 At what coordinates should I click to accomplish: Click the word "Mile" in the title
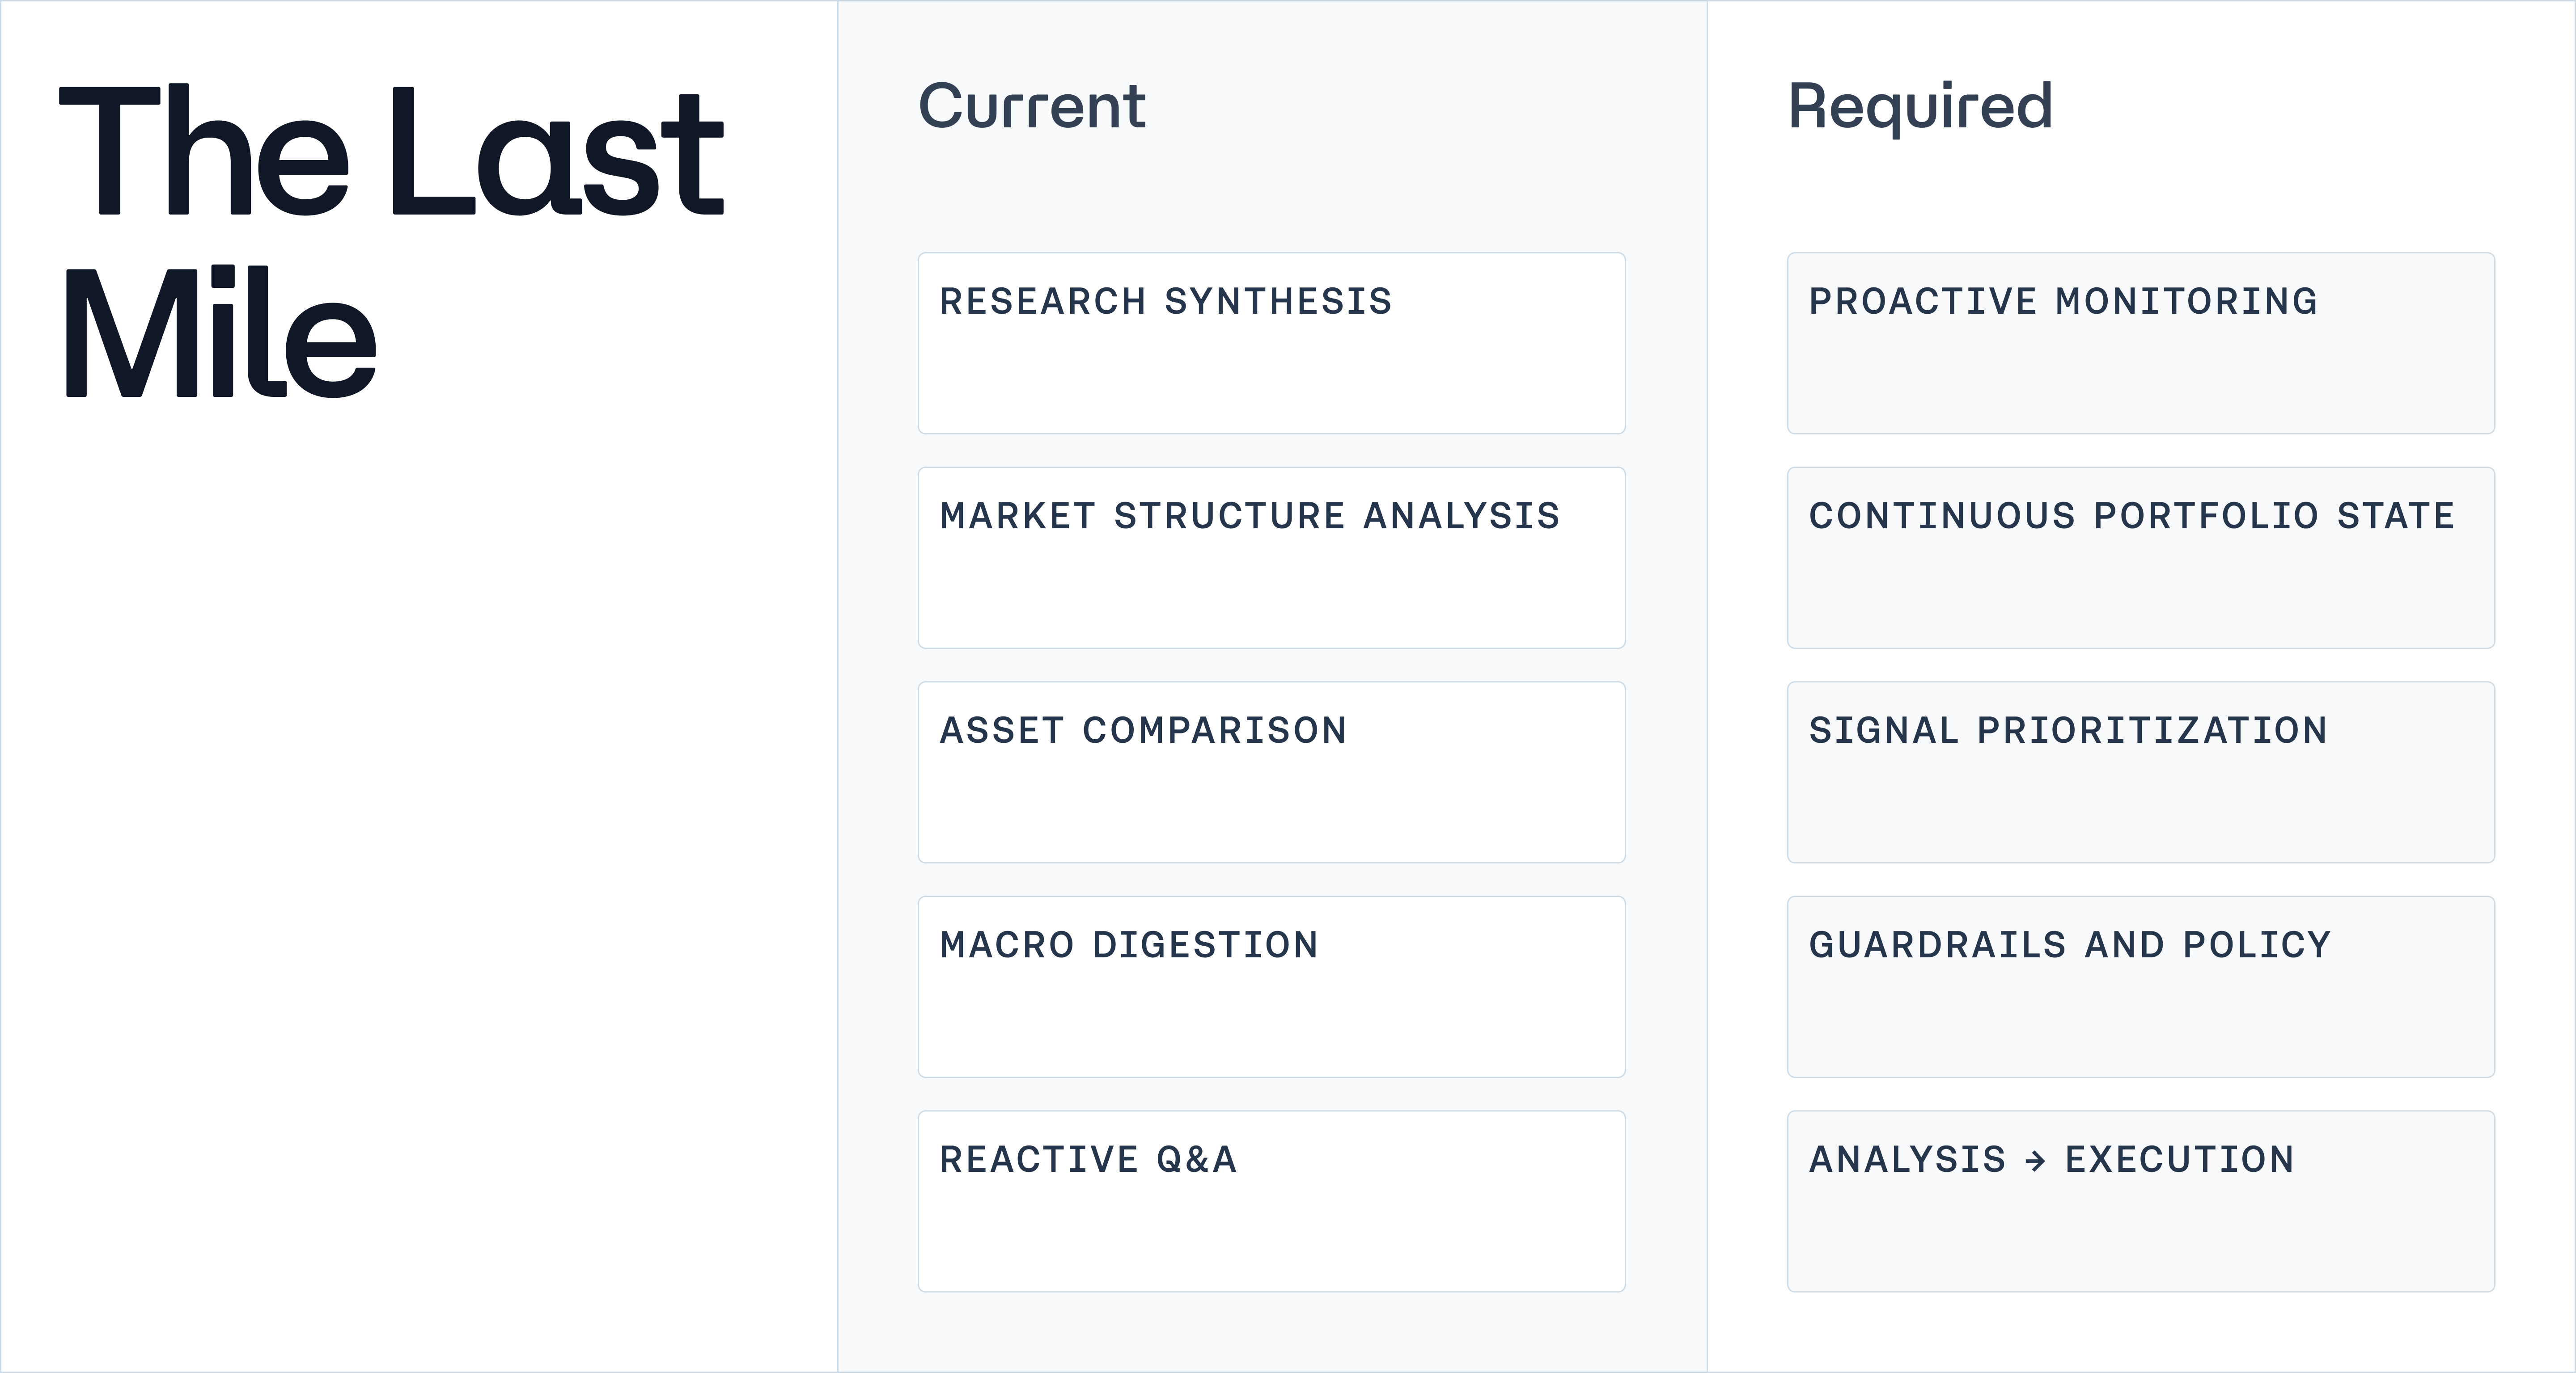coord(221,334)
